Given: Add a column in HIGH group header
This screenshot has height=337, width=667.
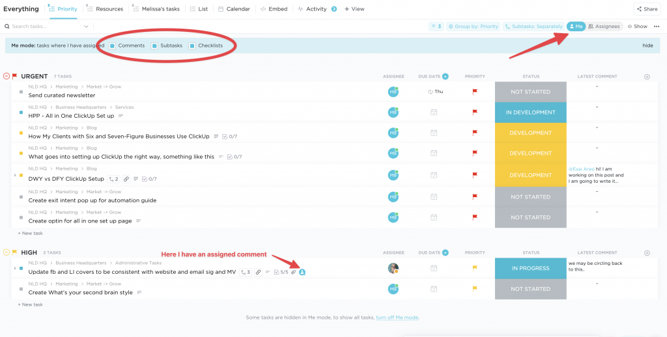Looking at the screenshot, I should (647, 253).
